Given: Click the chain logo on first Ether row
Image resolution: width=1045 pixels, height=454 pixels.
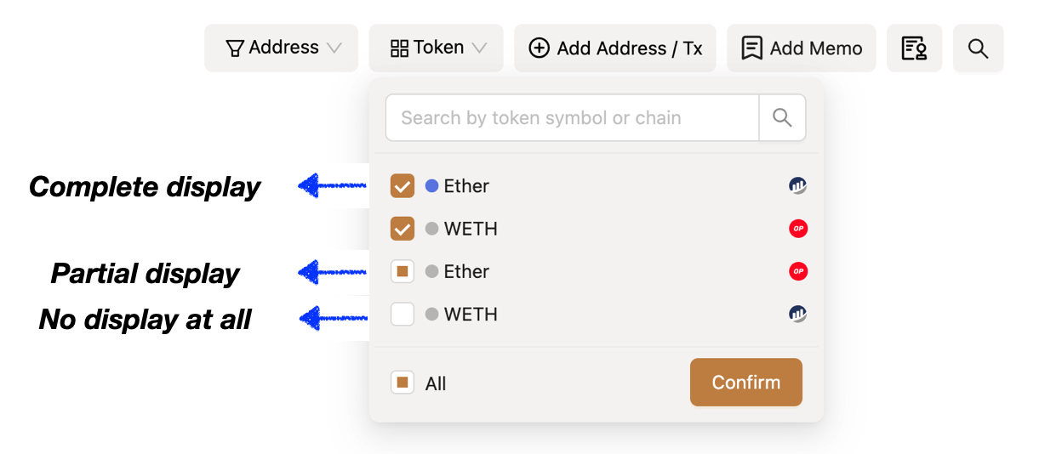Looking at the screenshot, I should coord(797,186).
